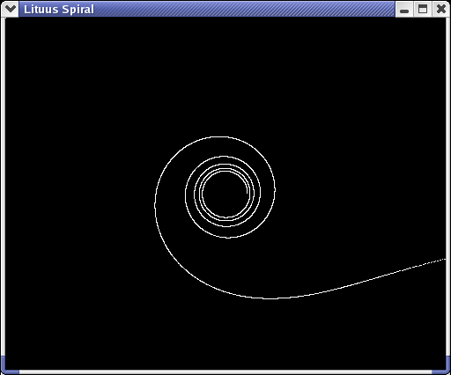Click the "Lituus Spiral" title text

coord(59,10)
